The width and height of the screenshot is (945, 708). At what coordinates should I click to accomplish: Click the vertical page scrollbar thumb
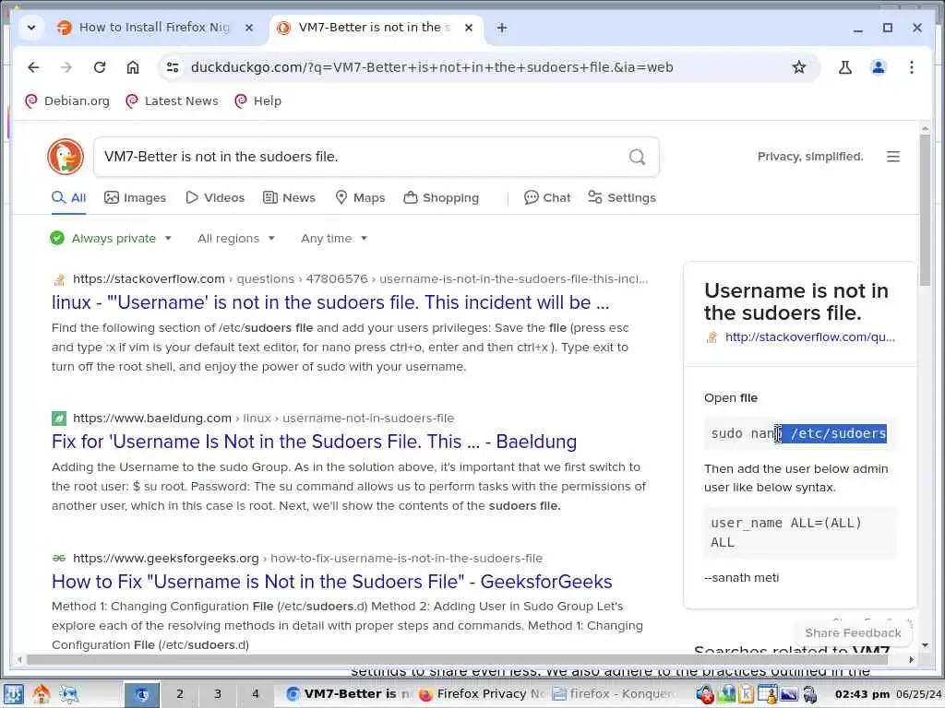pyautogui.click(x=925, y=209)
